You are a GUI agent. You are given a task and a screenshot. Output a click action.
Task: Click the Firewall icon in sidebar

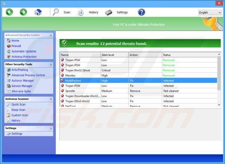pyautogui.click(x=9, y=46)
